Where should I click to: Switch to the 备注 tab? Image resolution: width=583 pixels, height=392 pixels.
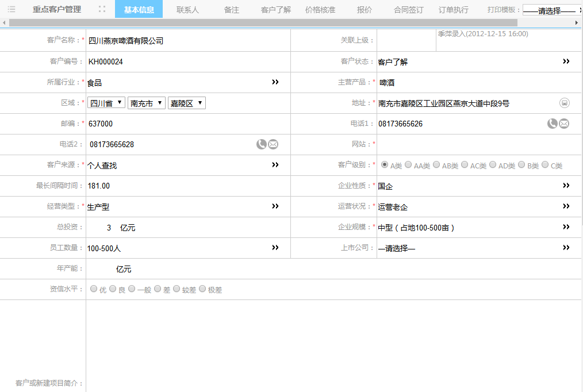(x=232, y=10)
